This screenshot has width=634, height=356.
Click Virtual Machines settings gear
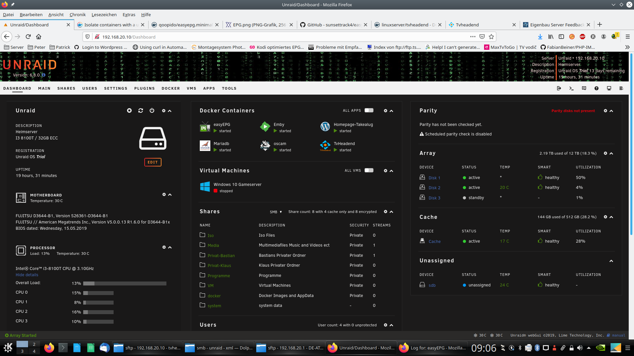click(385, 171)
